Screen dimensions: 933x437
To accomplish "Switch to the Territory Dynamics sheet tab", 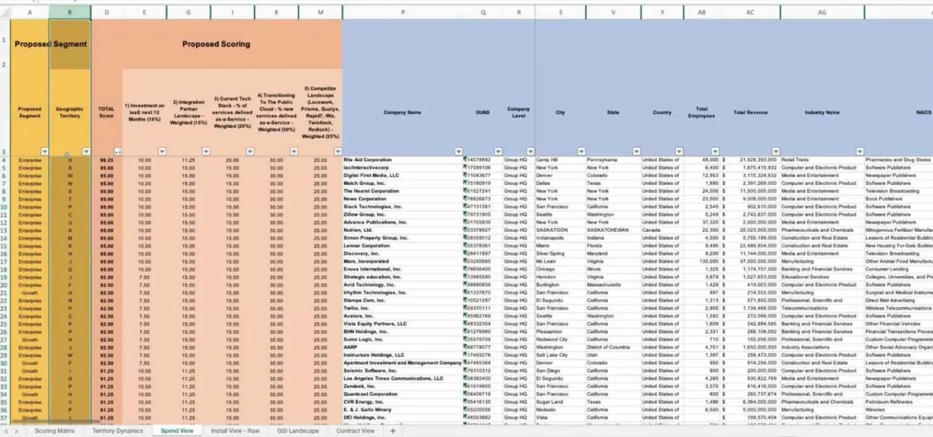I will coord(118,431).
